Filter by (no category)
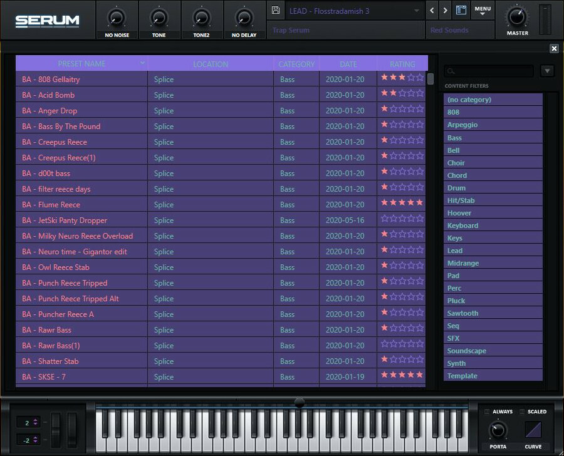The image size is (564, 456). [493, 100]
